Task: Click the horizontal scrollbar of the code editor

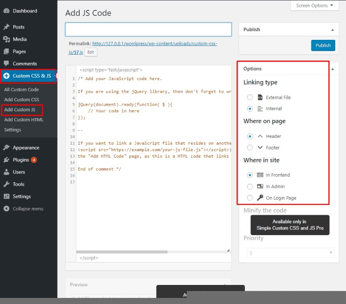Action: click(x=122, y=252)
